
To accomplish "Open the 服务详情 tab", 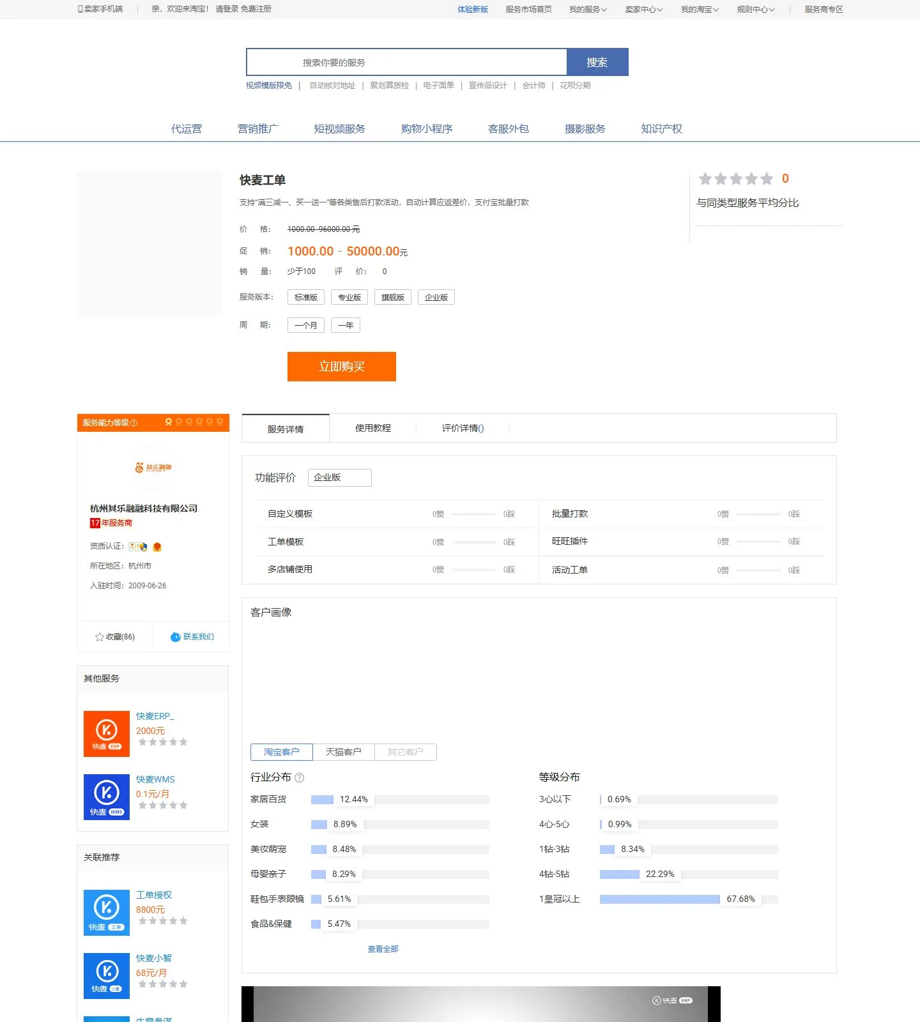I will (286, 429).
